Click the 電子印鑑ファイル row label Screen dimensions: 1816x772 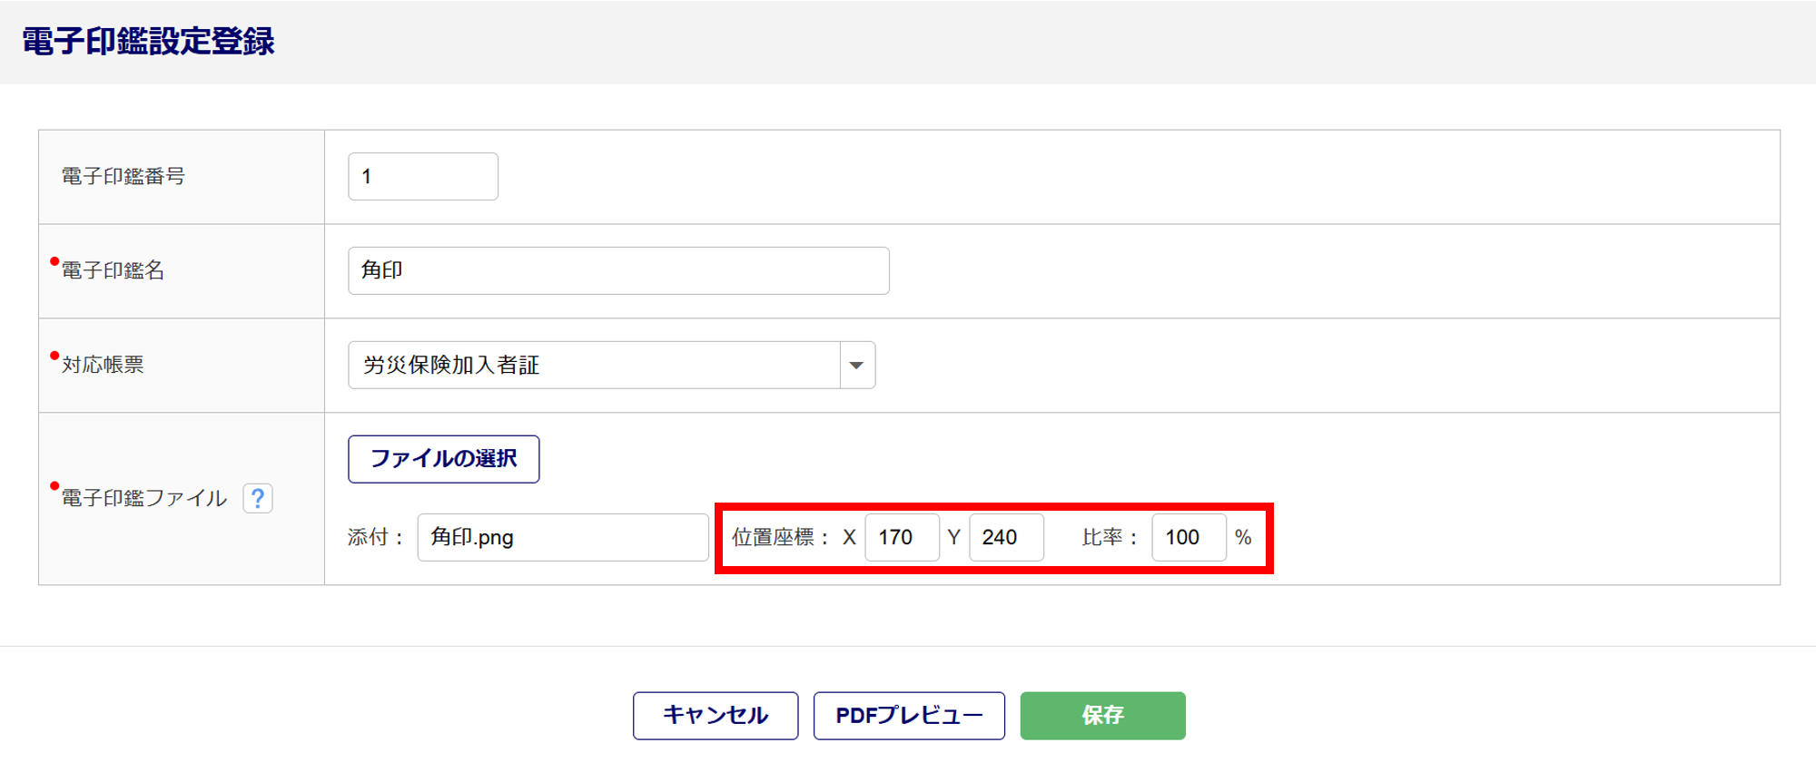point(143,499)
